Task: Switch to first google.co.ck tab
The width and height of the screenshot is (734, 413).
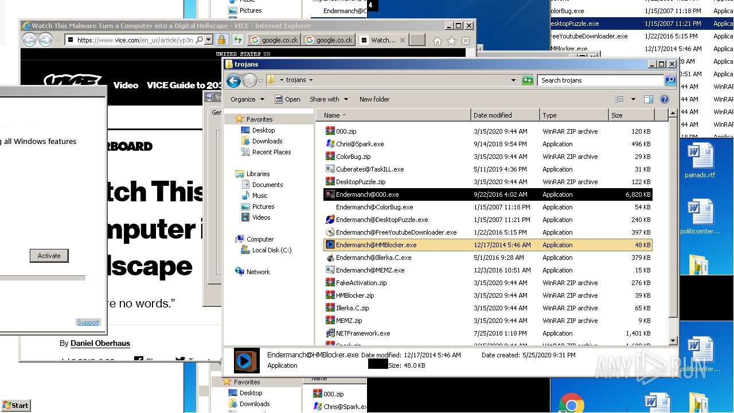Action: click(274, 40)
